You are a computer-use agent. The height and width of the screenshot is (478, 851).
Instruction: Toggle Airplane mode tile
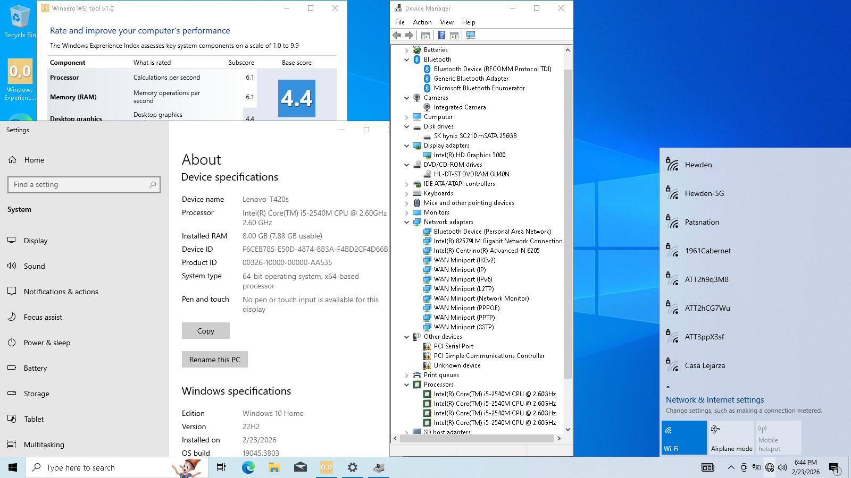(x=731, y=437)
